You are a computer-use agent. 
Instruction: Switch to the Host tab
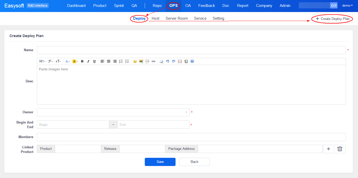[155, 18]
